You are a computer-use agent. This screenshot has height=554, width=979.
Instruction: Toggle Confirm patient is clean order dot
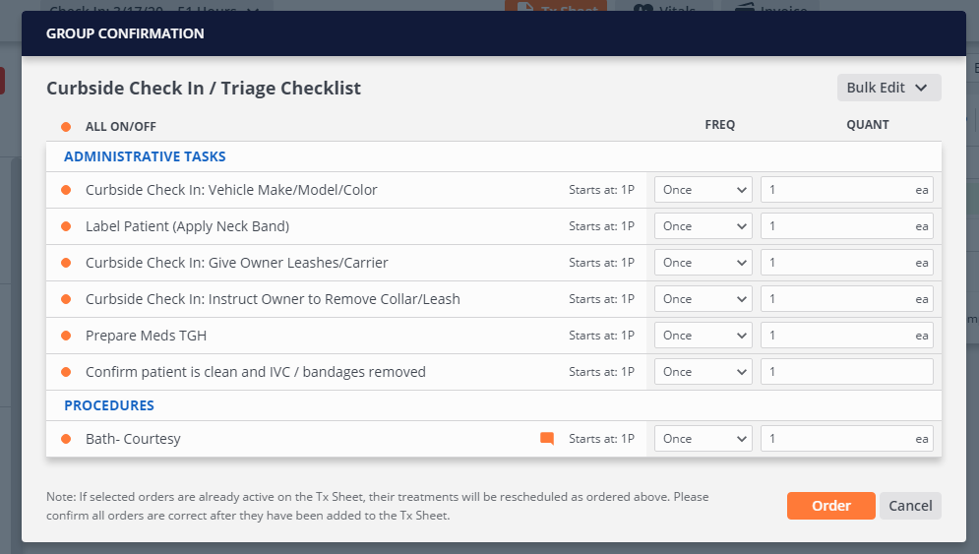coord(66,372)
